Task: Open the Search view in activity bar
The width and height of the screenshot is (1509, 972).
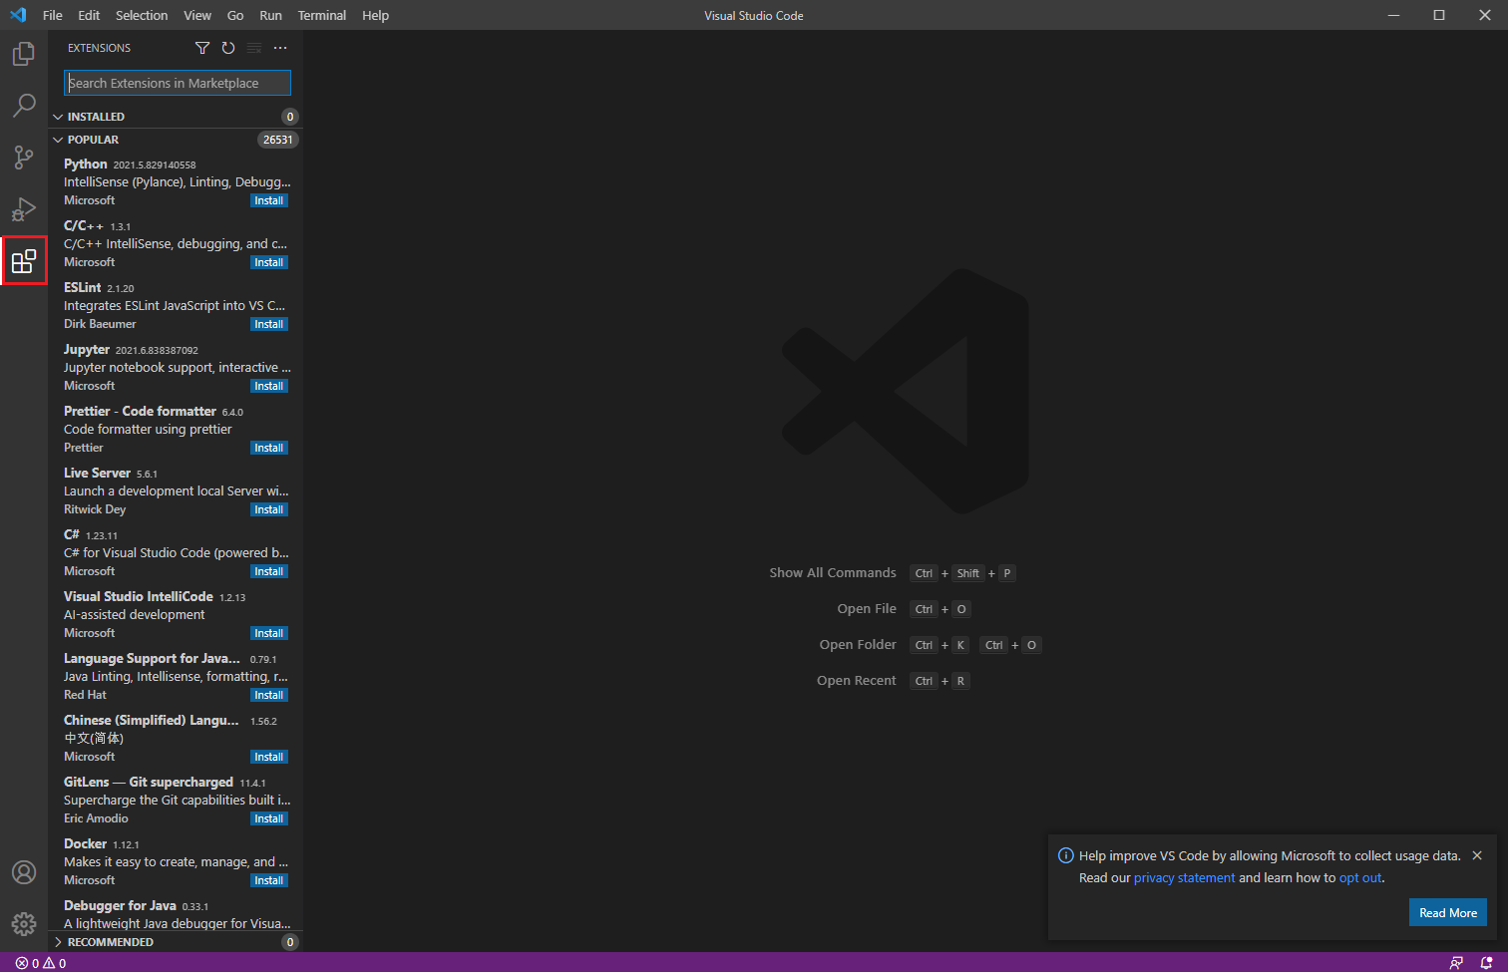Action: (24, 106)
